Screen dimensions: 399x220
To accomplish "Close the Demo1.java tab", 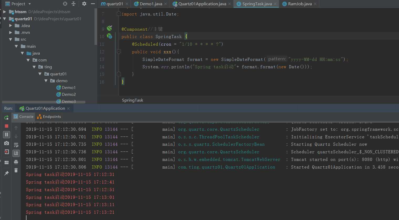I will pyautogui.click(x=166, y=4).
